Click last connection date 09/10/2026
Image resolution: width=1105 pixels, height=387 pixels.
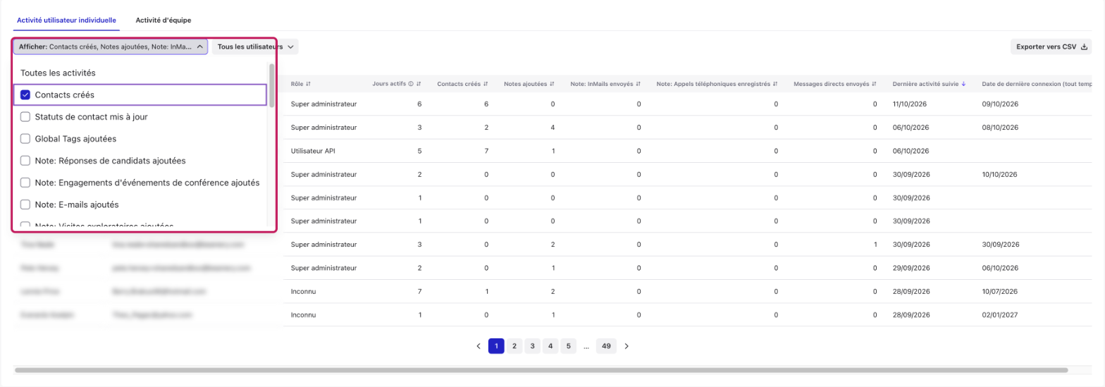click(x=1001, y=104)
